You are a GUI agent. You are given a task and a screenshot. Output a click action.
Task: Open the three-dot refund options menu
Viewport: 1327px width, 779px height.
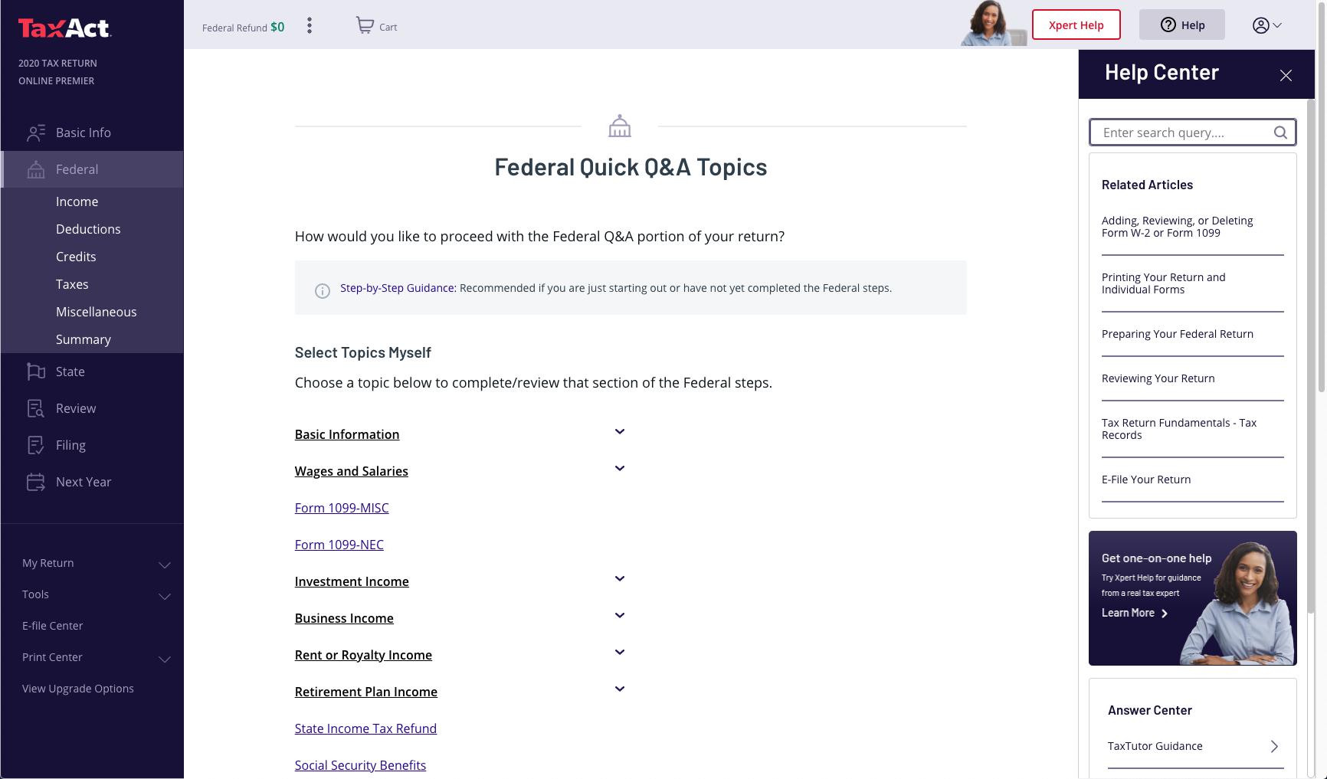[x=310, y=26]
